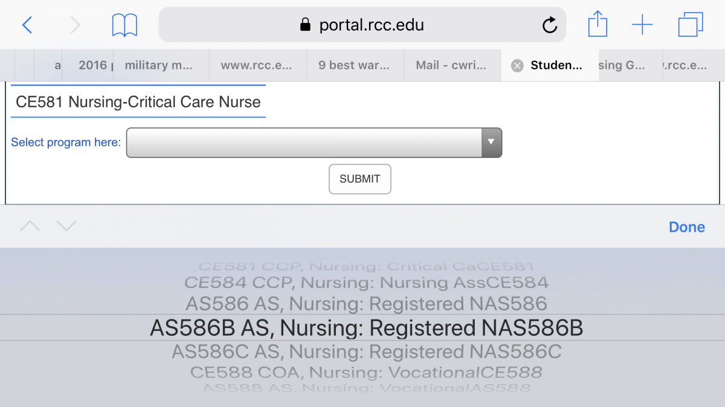Click the dropdown arrow on program selector
The height and width of the screenshot is (407, 725).
click(x=491, y=143)
